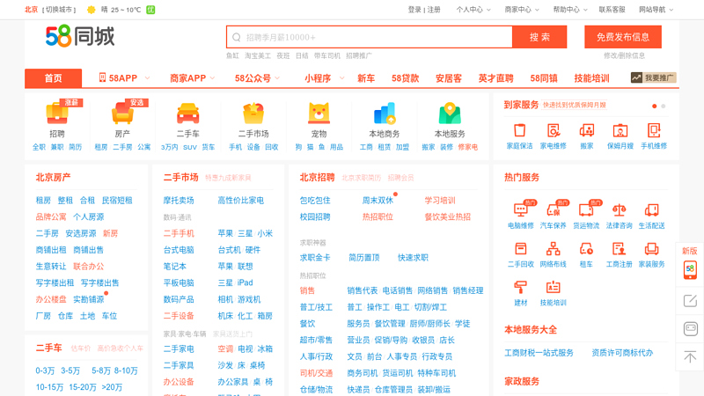Open the 工商财税一站式服务 link

tap(539, 353)
